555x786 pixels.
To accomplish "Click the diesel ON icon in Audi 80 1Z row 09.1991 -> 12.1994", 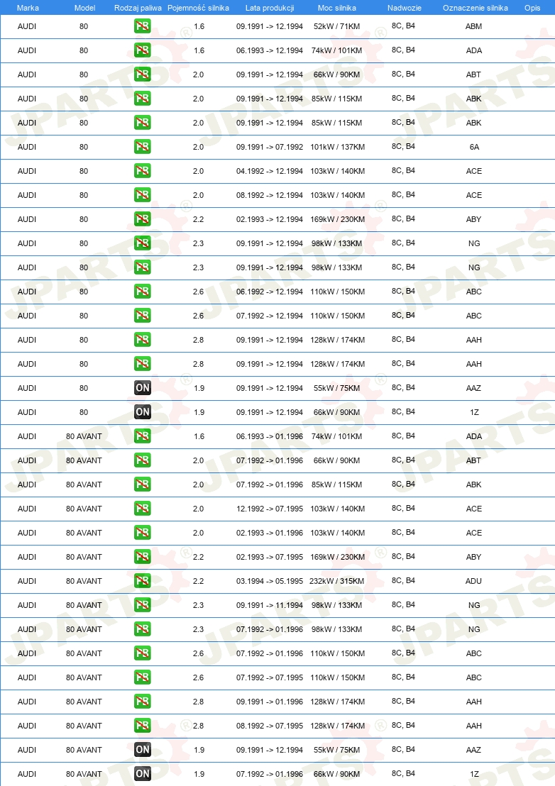I will [143, 412].
